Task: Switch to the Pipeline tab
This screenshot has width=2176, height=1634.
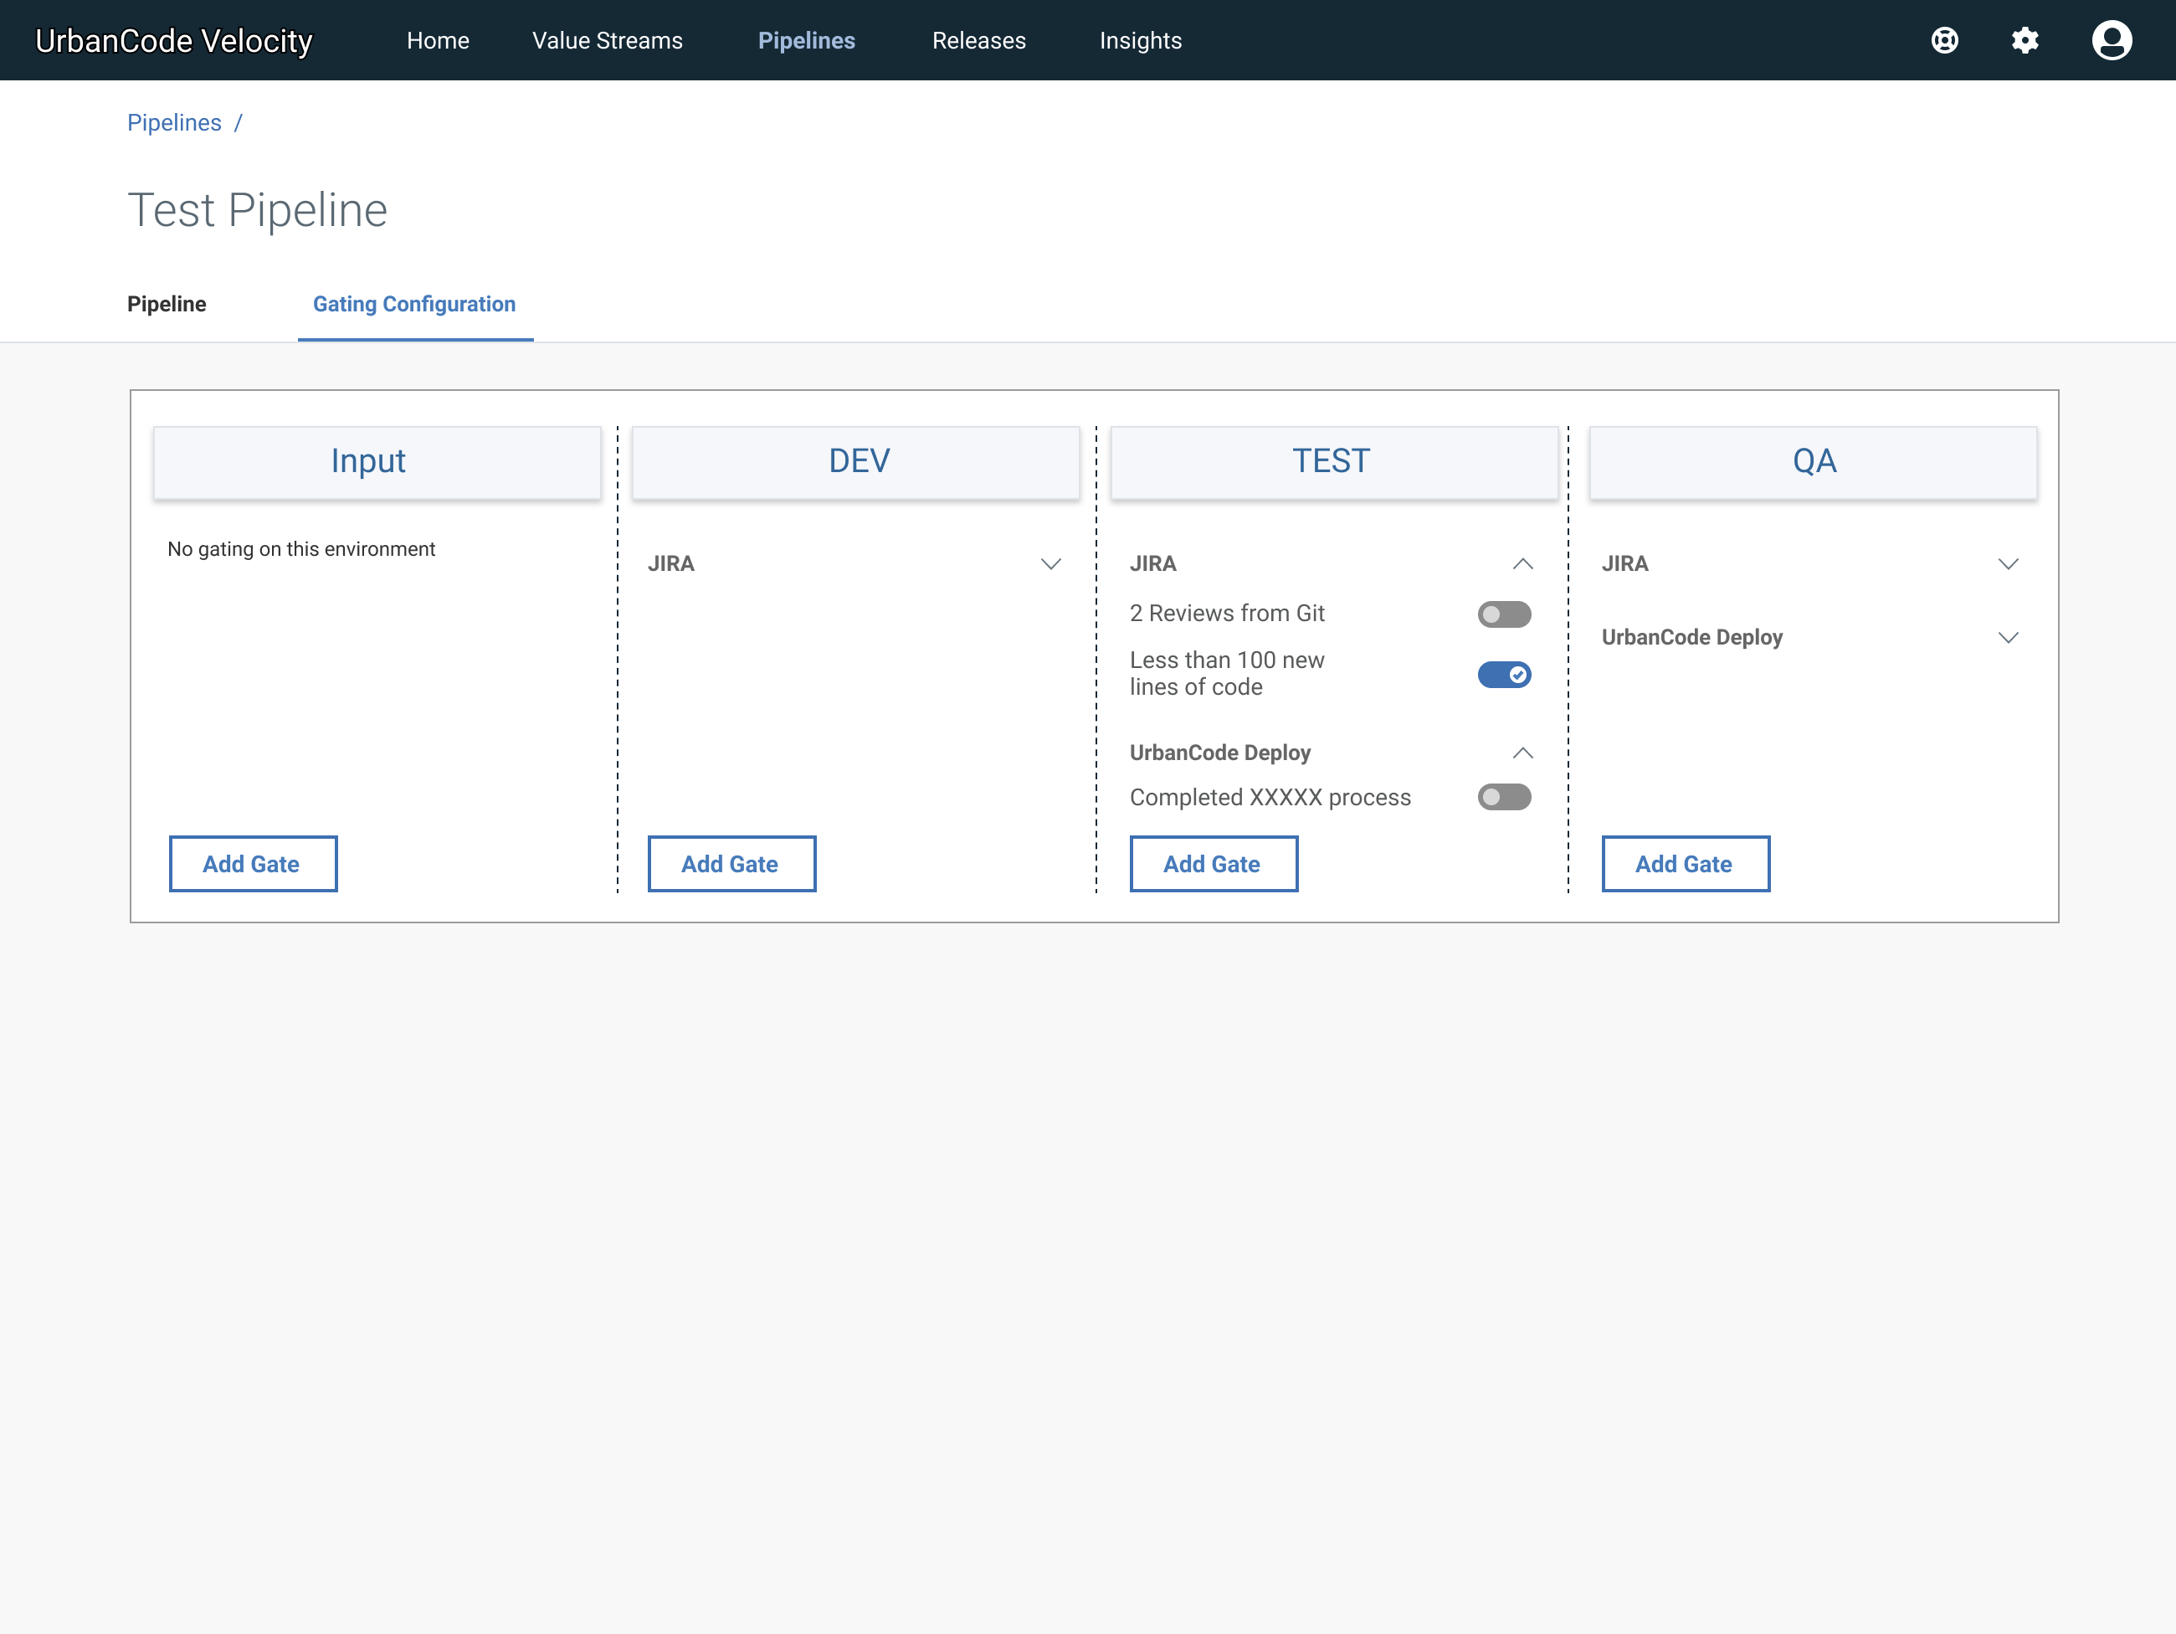Action: click(x=167, y=304)
